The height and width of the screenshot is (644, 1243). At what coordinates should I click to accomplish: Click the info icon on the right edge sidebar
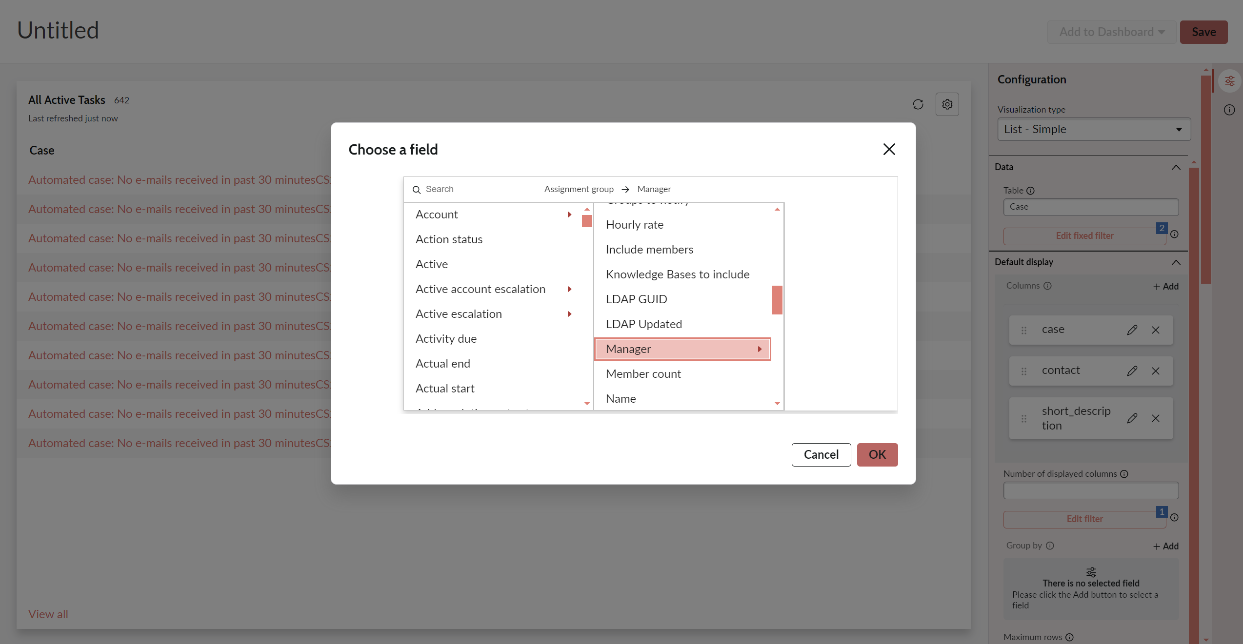pyautogui.click(x=1229, y=110)
